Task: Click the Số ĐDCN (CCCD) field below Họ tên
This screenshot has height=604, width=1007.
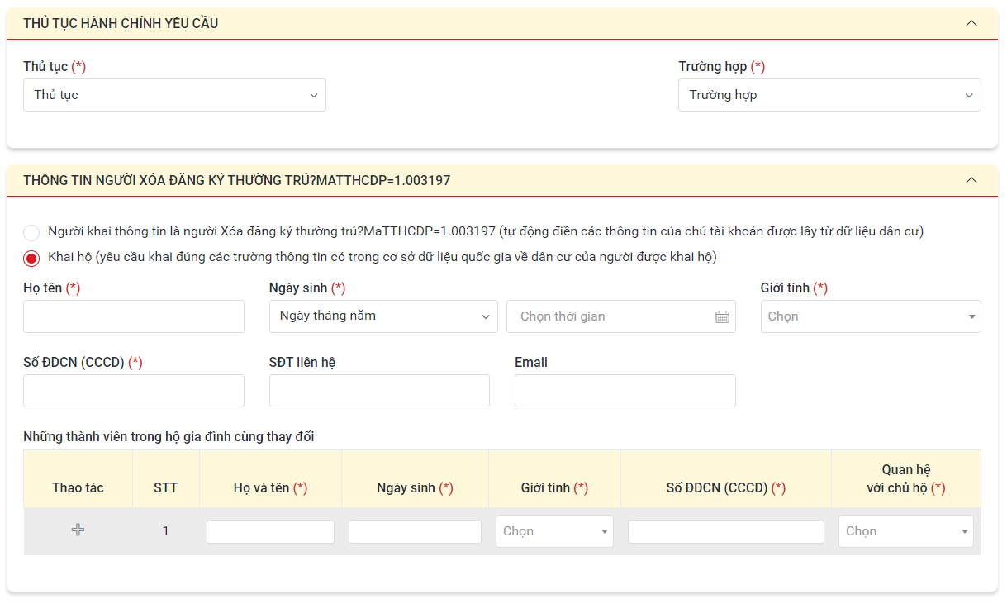Action: pos(134,391)
